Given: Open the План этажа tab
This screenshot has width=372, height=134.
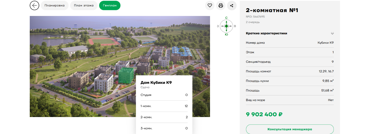Looking at the screenshot, I should coord(84,5).
